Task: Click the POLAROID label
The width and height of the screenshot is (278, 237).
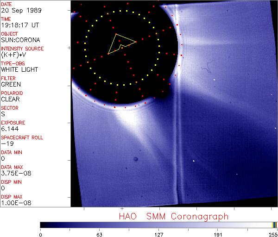Action: point(13,93)
